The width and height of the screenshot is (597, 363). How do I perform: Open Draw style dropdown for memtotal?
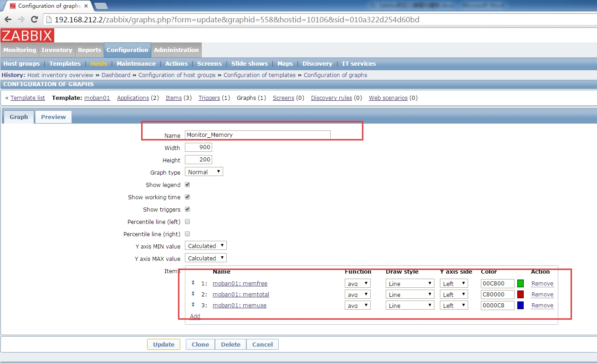click(x=410, y=295)
